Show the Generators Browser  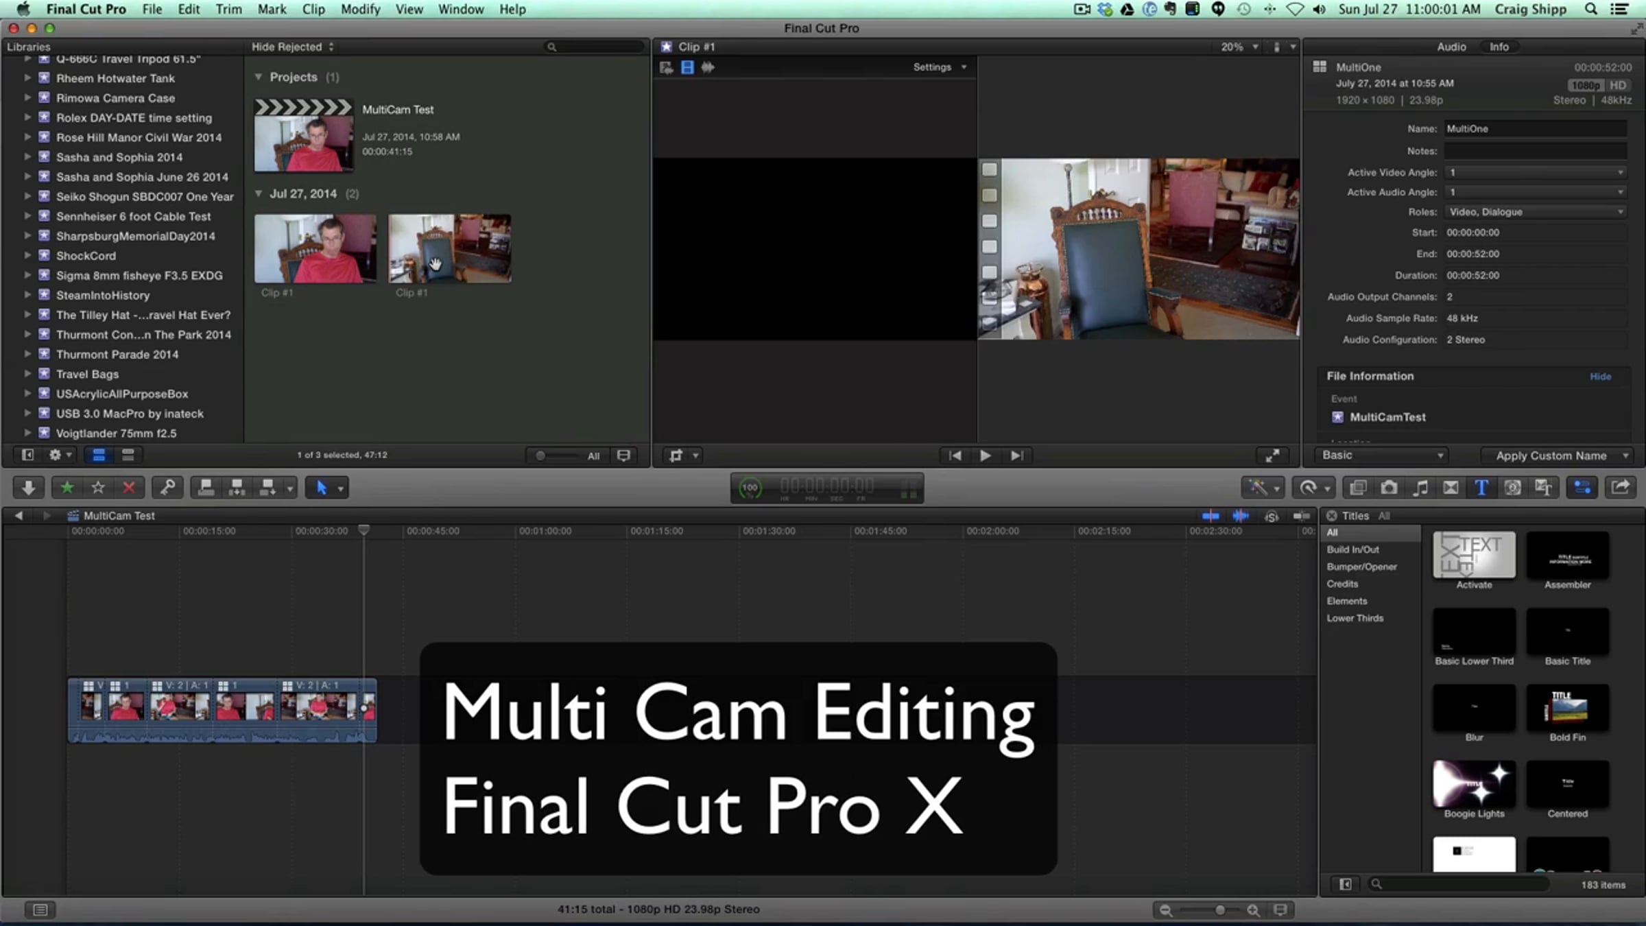pos(1512,488)
